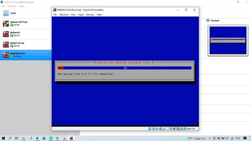
Task: Open Input menu in VM window
Action: (x=81, y=14)
